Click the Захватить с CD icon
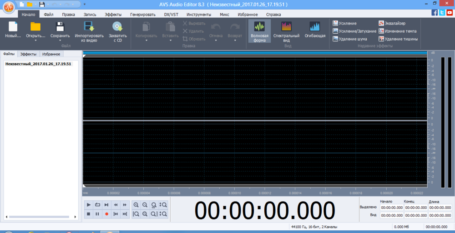455x233 pixels. pos(117,27)
